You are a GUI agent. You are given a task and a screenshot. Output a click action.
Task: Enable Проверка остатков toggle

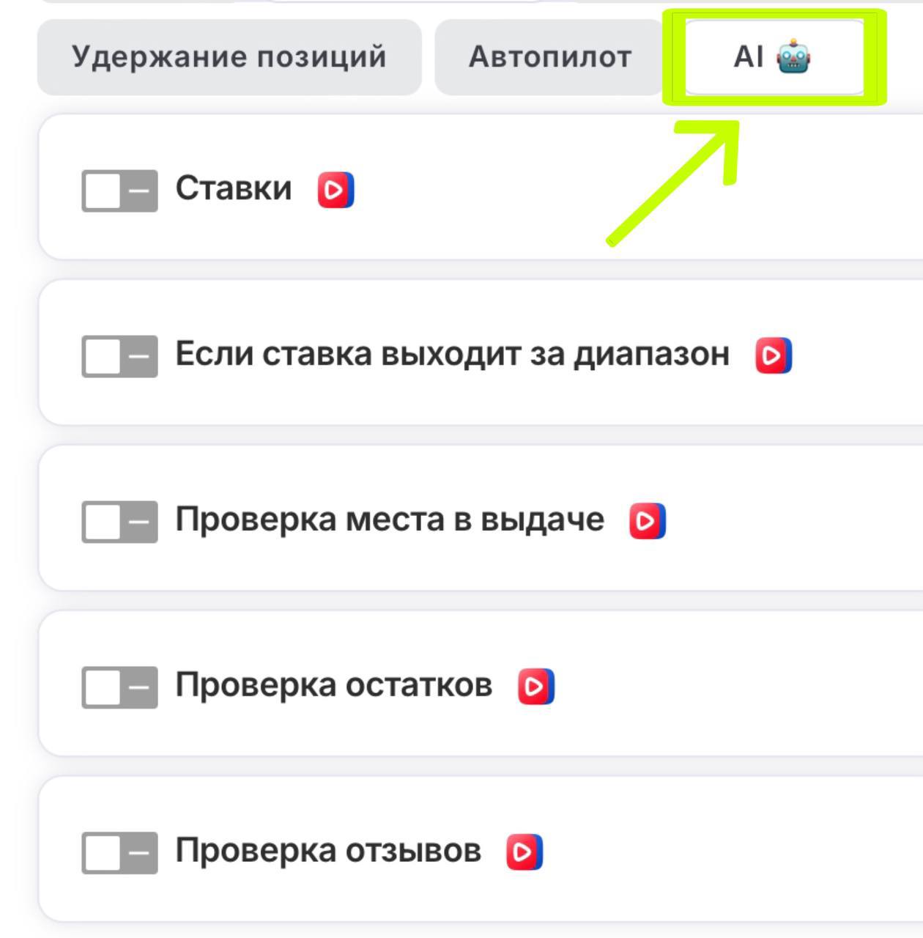119,687
